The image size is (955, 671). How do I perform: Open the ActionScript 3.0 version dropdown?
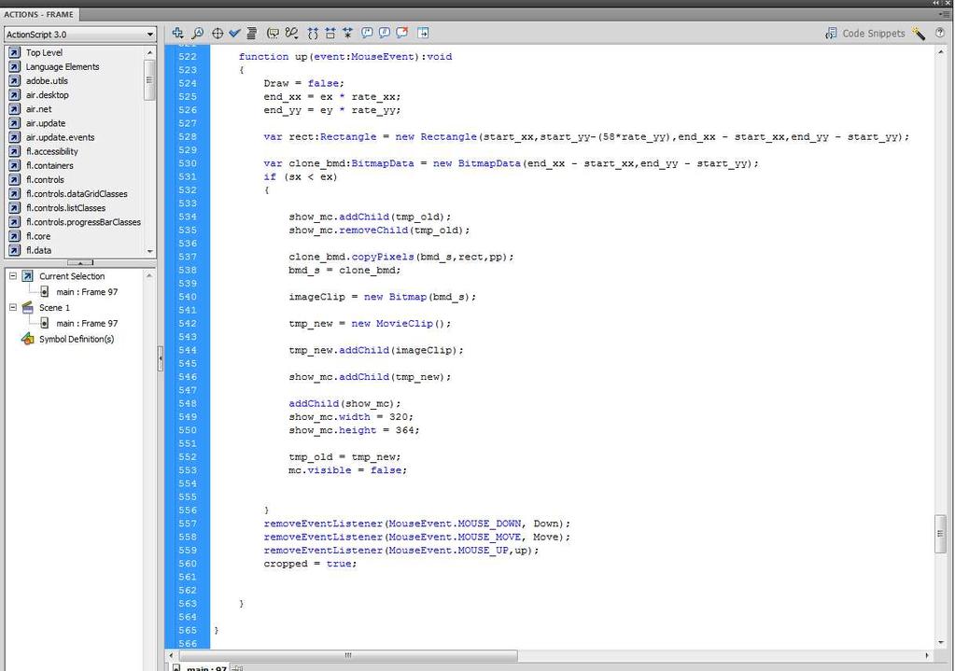pyautogui.click(x=79, y=35)
